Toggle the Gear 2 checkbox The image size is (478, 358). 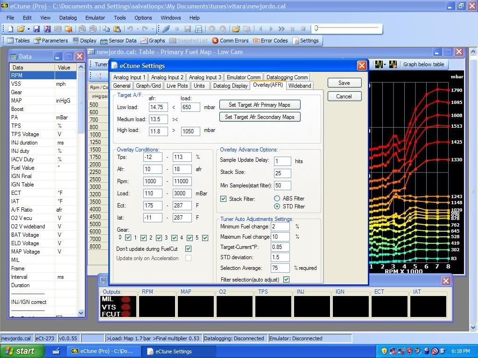159,238
